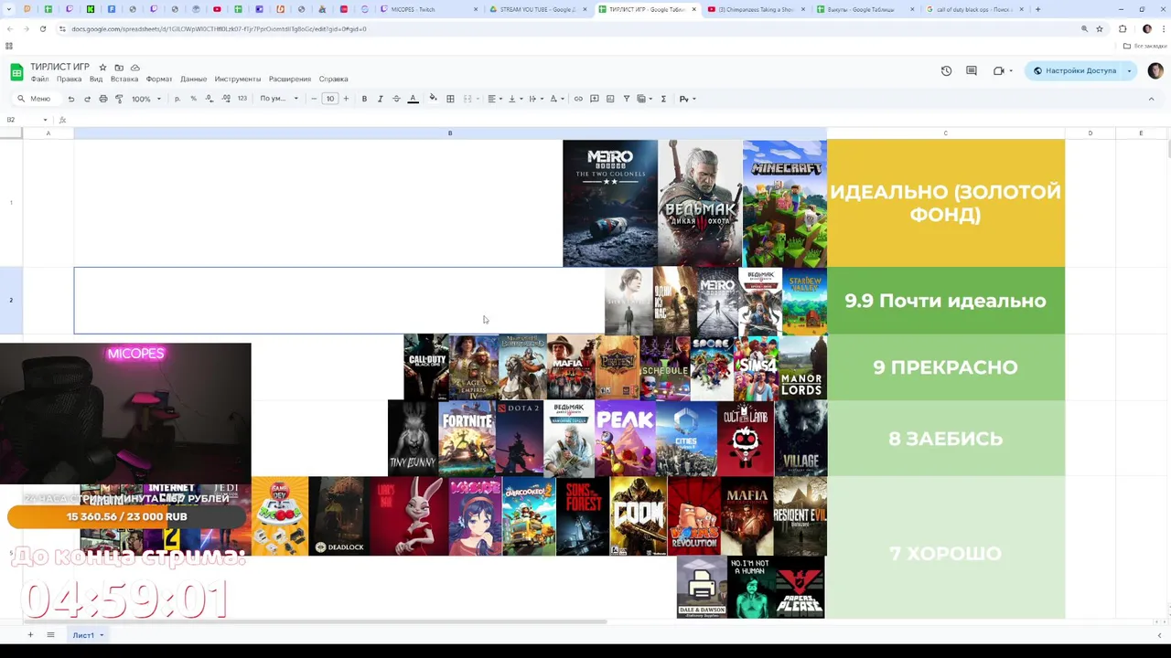Open the Google Sheets home logo
Screen dimensions: 1171x658
(16, 72)
